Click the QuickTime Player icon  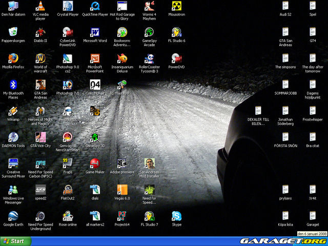tap(95, 7)
